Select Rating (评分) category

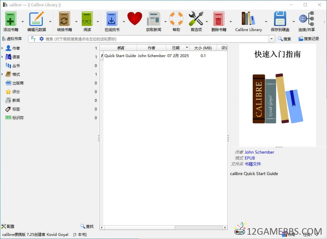(x=16, y=92)
